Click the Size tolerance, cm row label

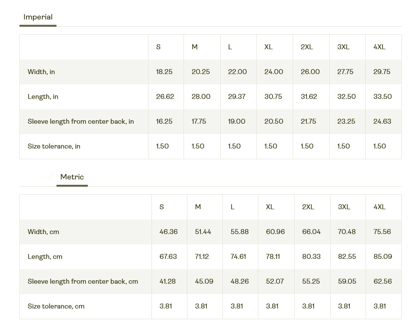[56, 307]
